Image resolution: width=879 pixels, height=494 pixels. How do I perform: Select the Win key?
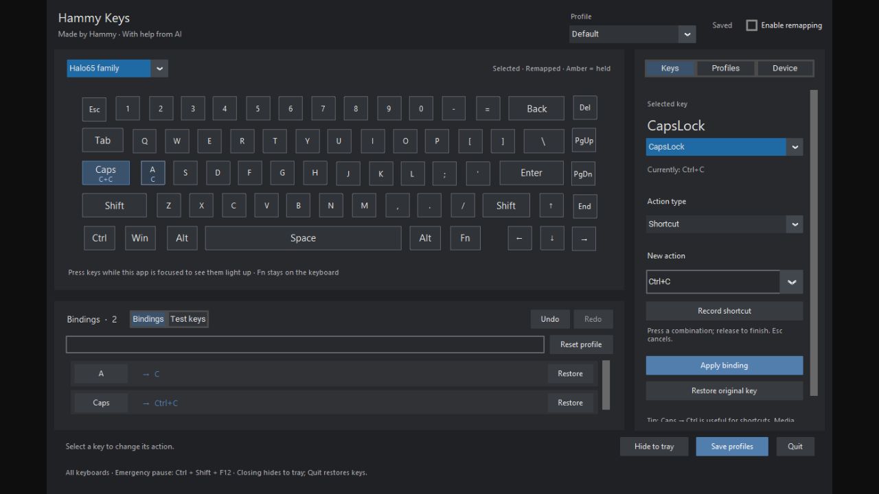pyautogui.click(x=140, y=238)
